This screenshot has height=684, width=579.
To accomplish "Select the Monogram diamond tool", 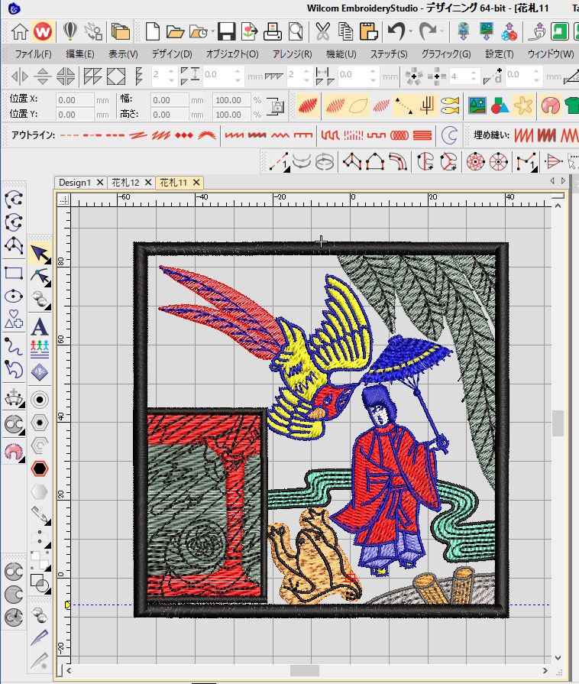I will coord(40,372).
